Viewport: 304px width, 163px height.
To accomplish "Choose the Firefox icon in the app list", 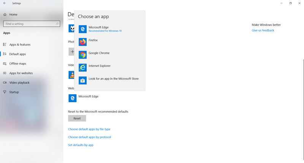I will coord(82,42).
